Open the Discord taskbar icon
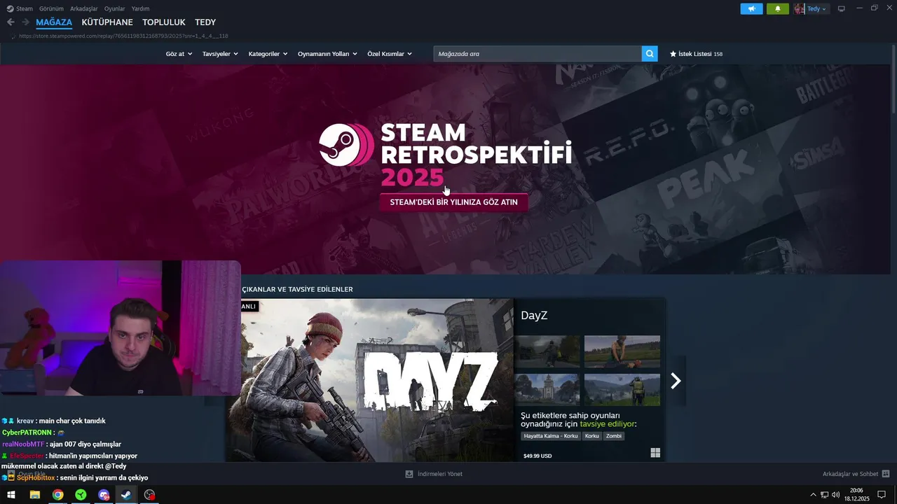Screen dimensions: 897x504 coord(104,495)
